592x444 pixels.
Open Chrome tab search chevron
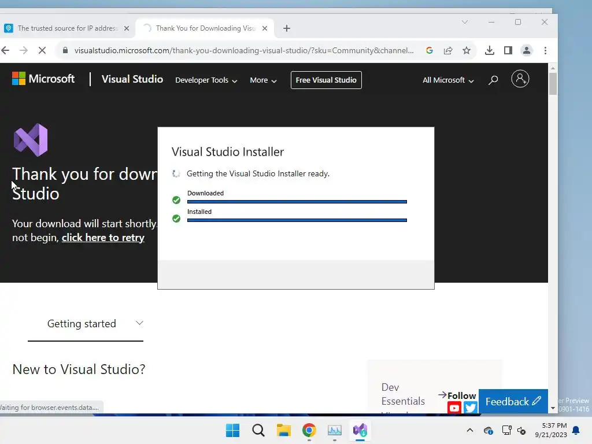(465, 22)
